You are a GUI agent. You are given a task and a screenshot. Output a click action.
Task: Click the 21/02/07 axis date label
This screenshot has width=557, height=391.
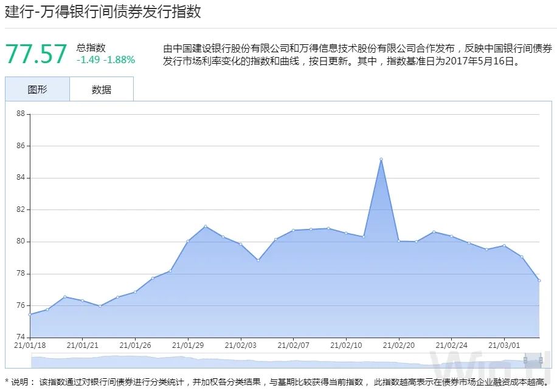pos(293,345)
